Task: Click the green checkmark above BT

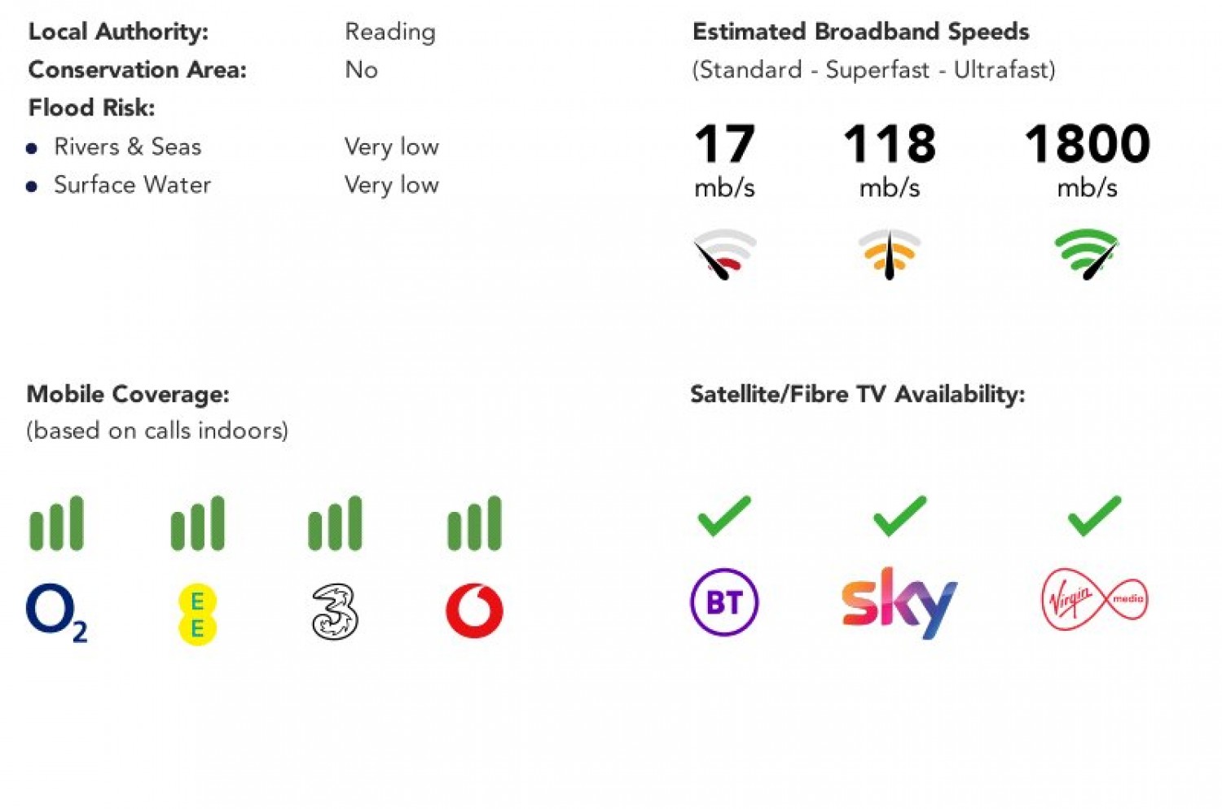Action: [x=724, y=515]
